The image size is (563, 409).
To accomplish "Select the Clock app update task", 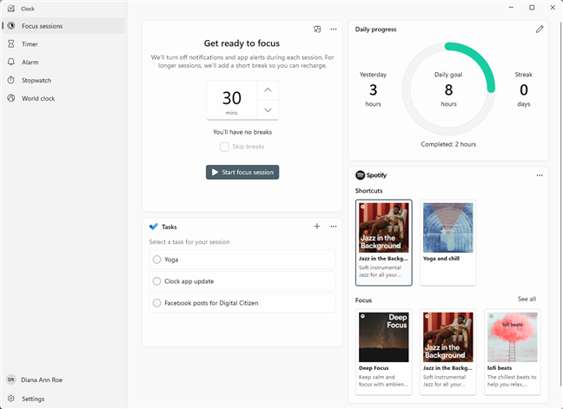I will [156, 280].
